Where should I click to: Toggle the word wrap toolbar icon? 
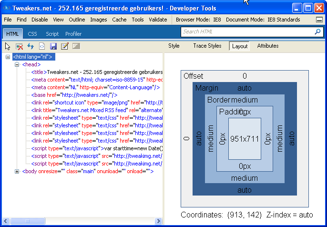pos(76,46)
